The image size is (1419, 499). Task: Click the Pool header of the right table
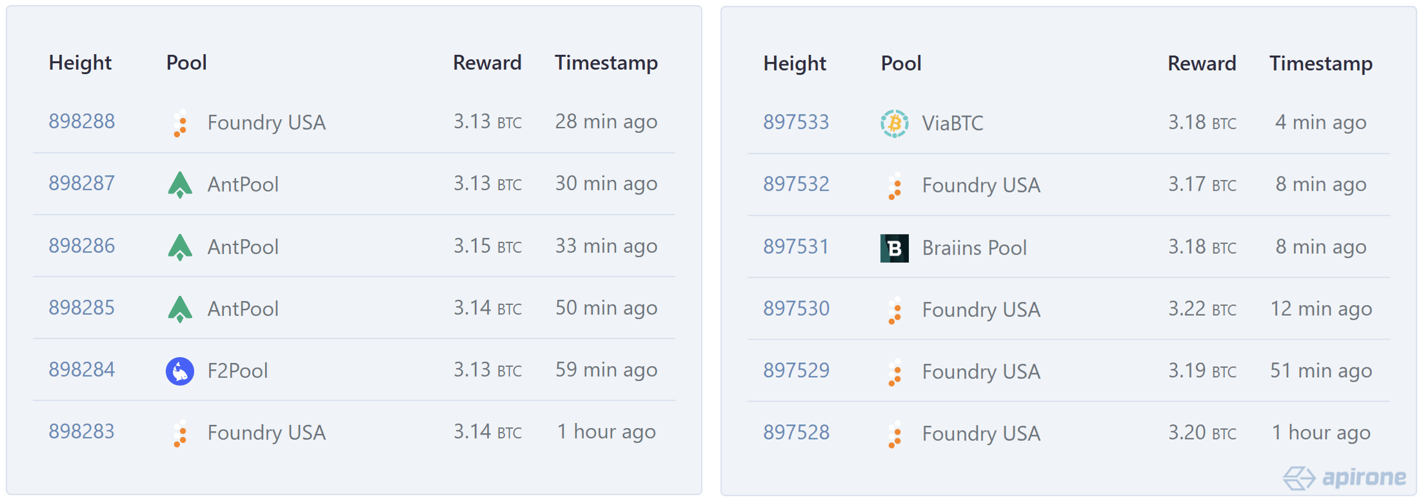point(901,63)
